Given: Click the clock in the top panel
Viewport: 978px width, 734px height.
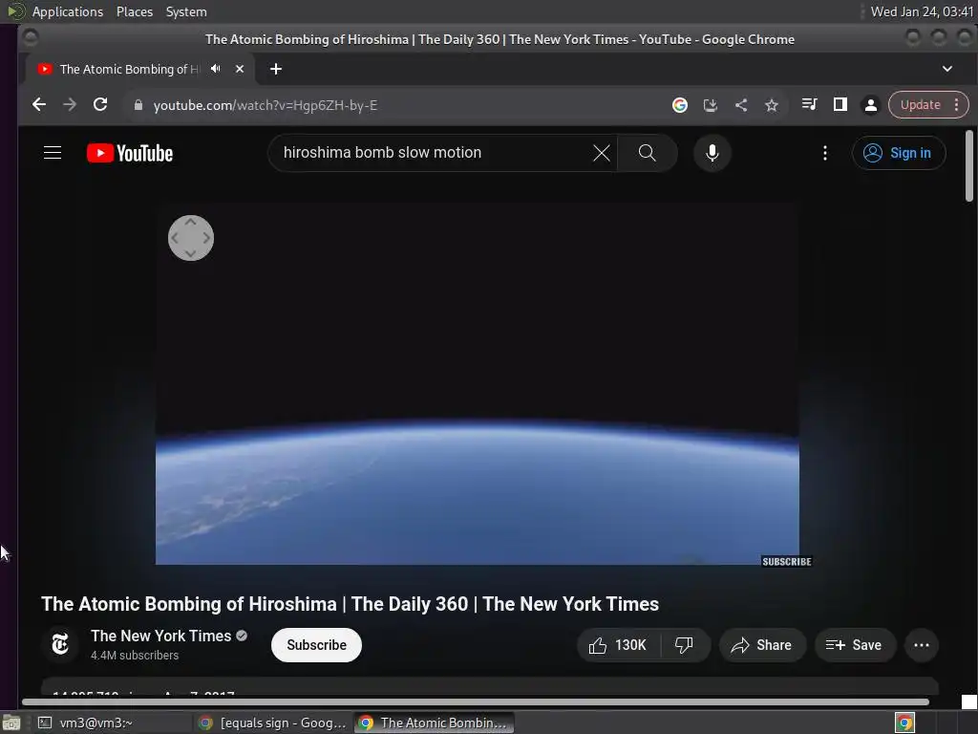Looking at the screenshot, I should pos(922,11).
